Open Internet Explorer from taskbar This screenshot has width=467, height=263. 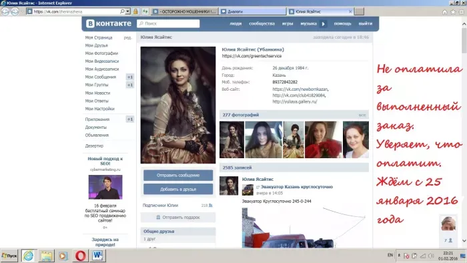tap(29, 256)
